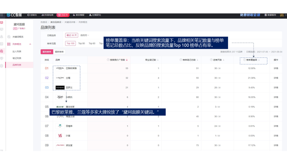Click the black brand logo in row 03

[x=60, y=87]
